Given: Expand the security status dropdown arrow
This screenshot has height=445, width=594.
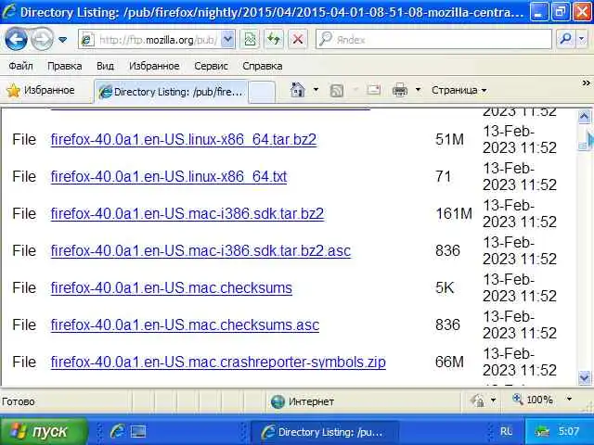Looking at the screenshot, I should click(x=493, y=400).
